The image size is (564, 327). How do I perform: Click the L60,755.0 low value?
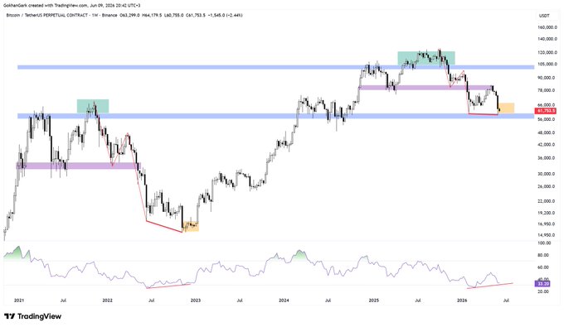174,16
